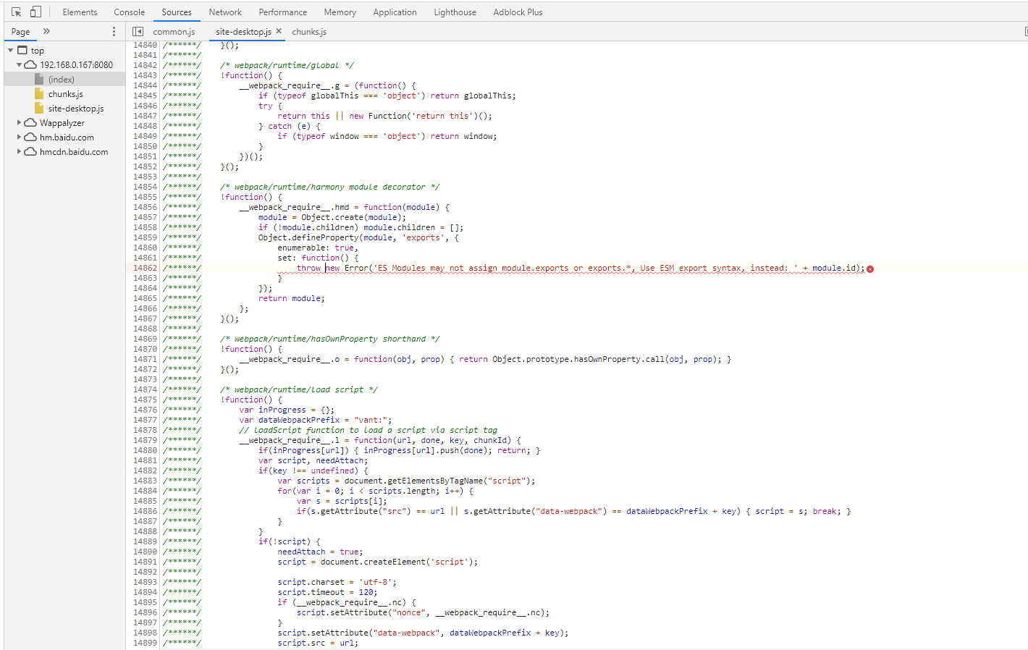This screenshot has width=1028, height=650.
Task: Collapse the 192.168.0.167:8080 origin node
Action: point(20,65)
